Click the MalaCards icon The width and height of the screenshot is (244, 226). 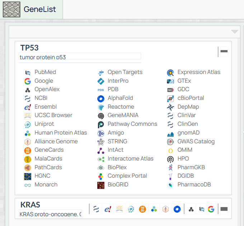tap(28, 159)
